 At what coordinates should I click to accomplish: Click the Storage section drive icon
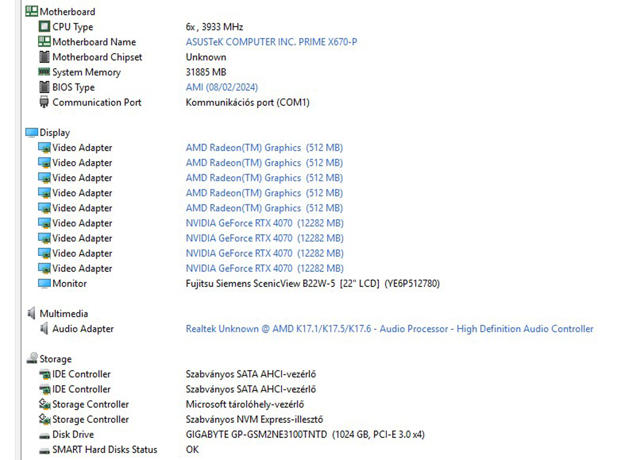[32, 358]
